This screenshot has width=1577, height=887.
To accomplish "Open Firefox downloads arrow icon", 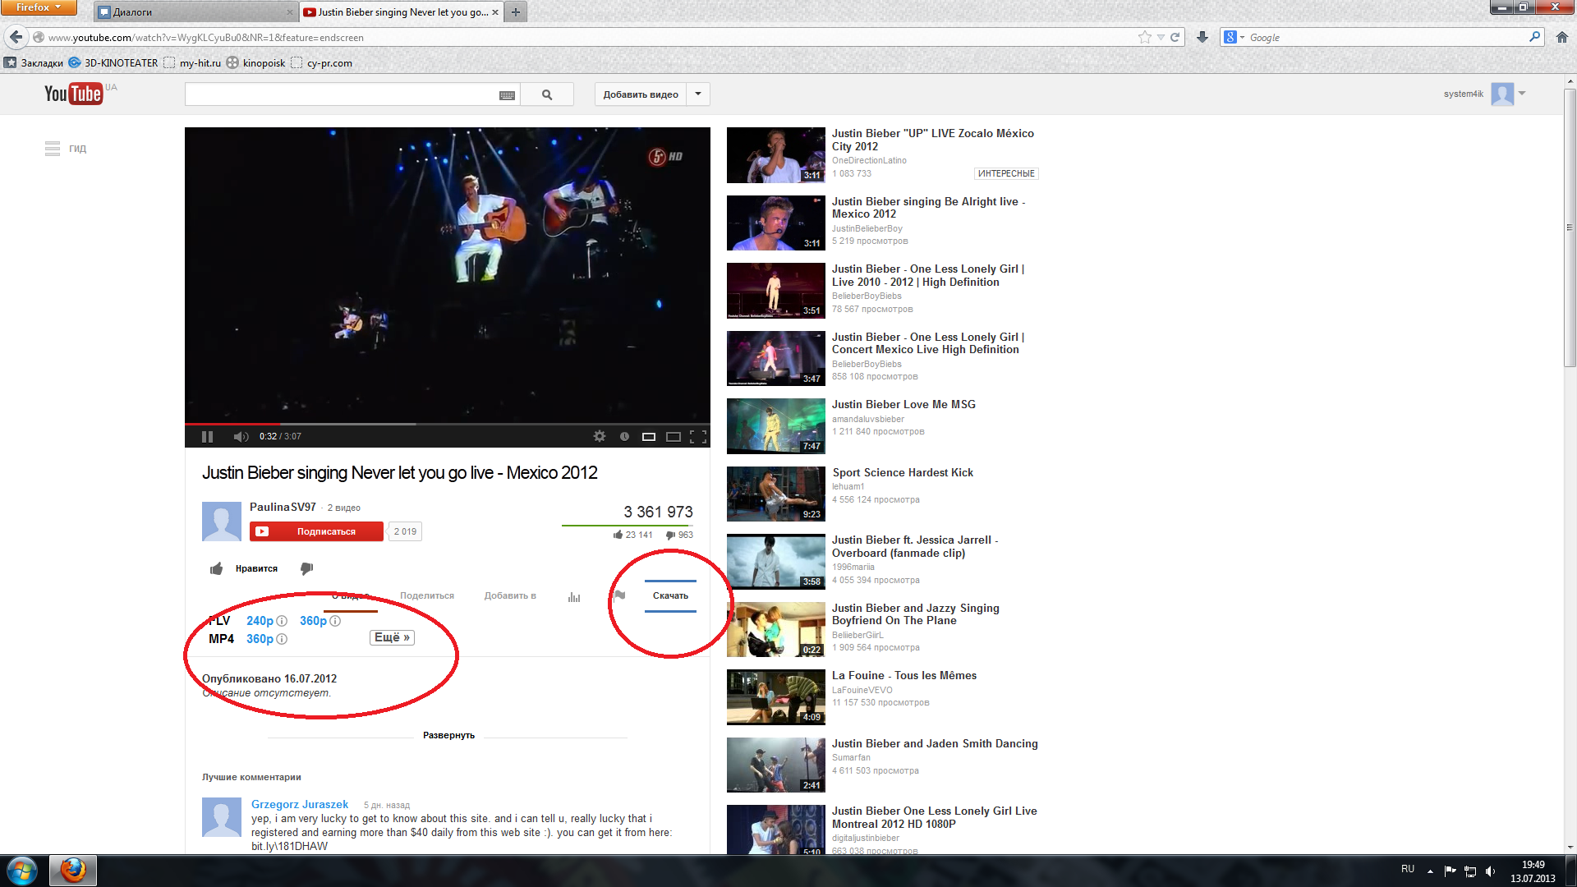I will (1202, 37).
